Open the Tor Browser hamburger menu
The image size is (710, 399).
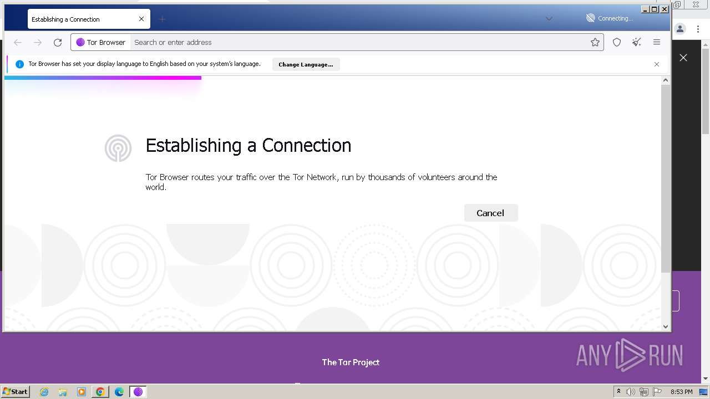tap(657, 42)
